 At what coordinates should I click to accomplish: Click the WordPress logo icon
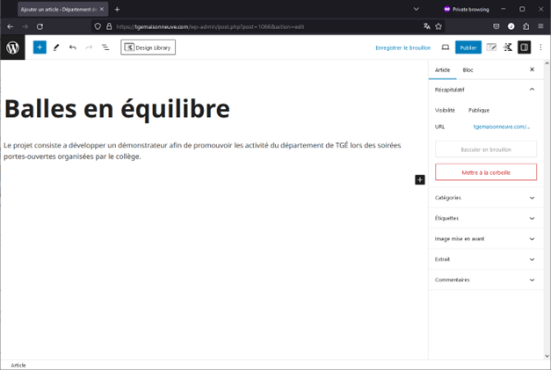pos(12,47)
